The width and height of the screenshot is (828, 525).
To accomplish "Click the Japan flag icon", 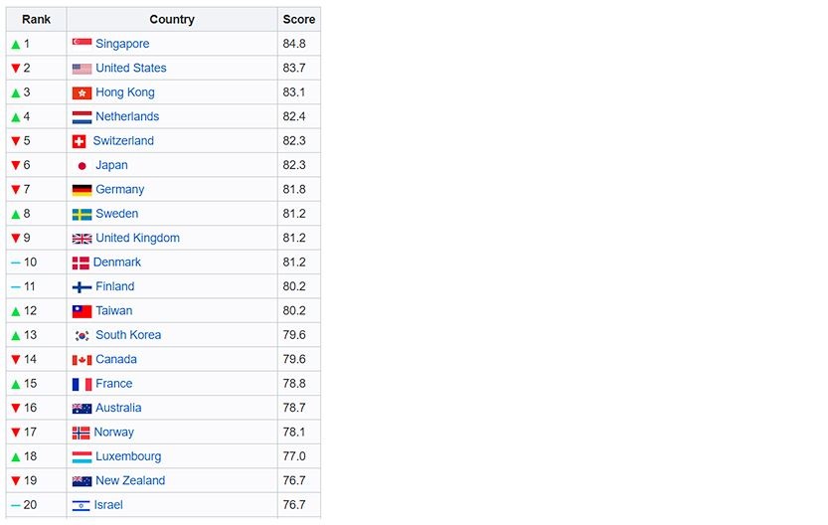I will click(x=82, y=165).
